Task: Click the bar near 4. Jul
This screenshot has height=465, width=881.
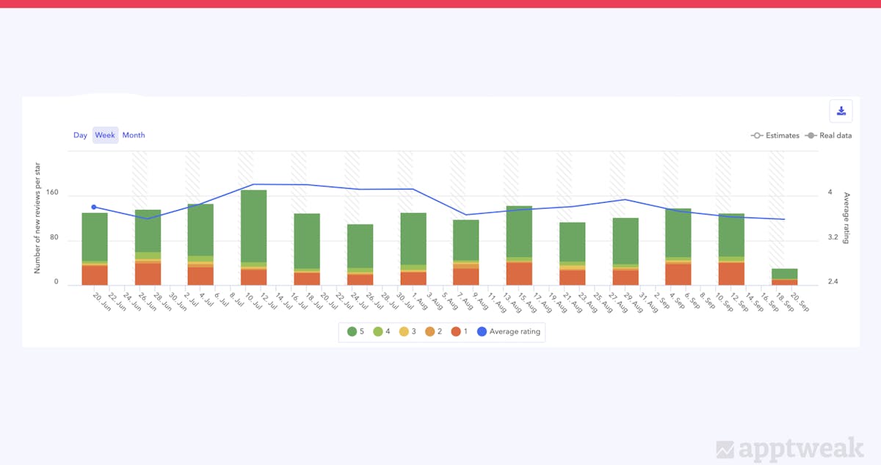Action: pos(200,231)
